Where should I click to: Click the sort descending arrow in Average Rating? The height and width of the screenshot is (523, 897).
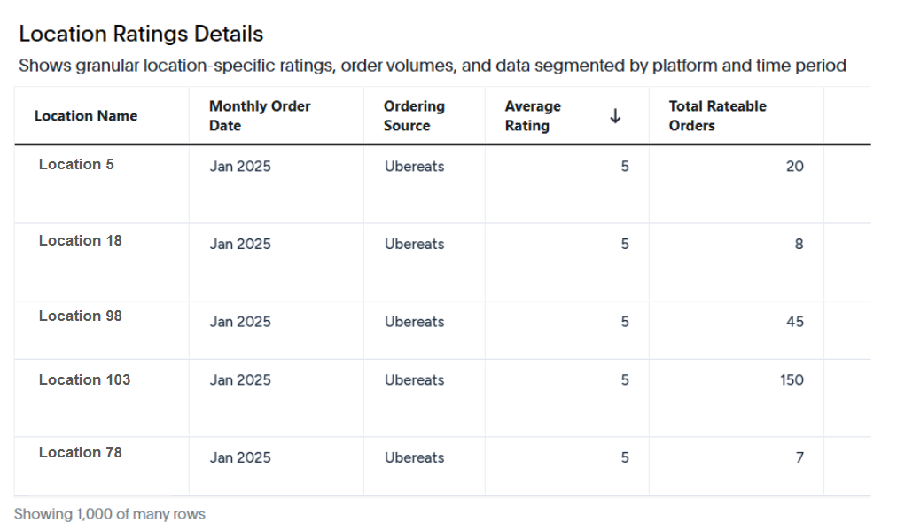615,116
